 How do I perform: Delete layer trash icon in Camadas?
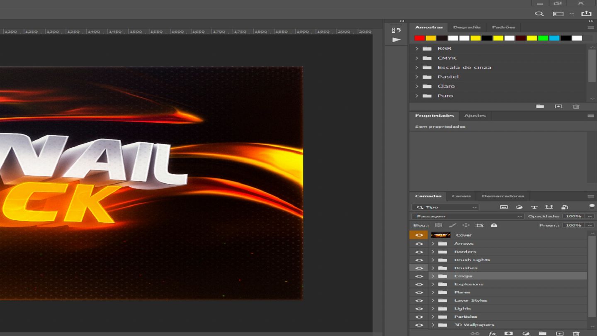pyautogui.click(x=576, y=334)
